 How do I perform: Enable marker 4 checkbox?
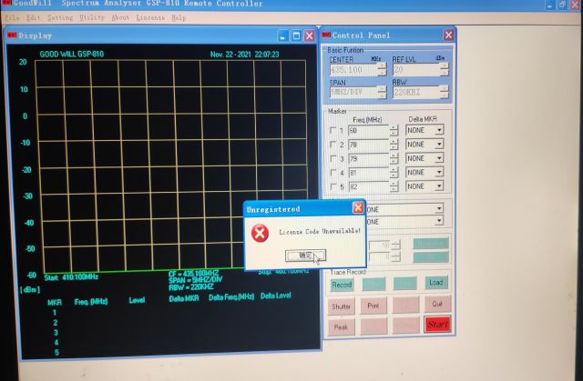tap(333, 173)
